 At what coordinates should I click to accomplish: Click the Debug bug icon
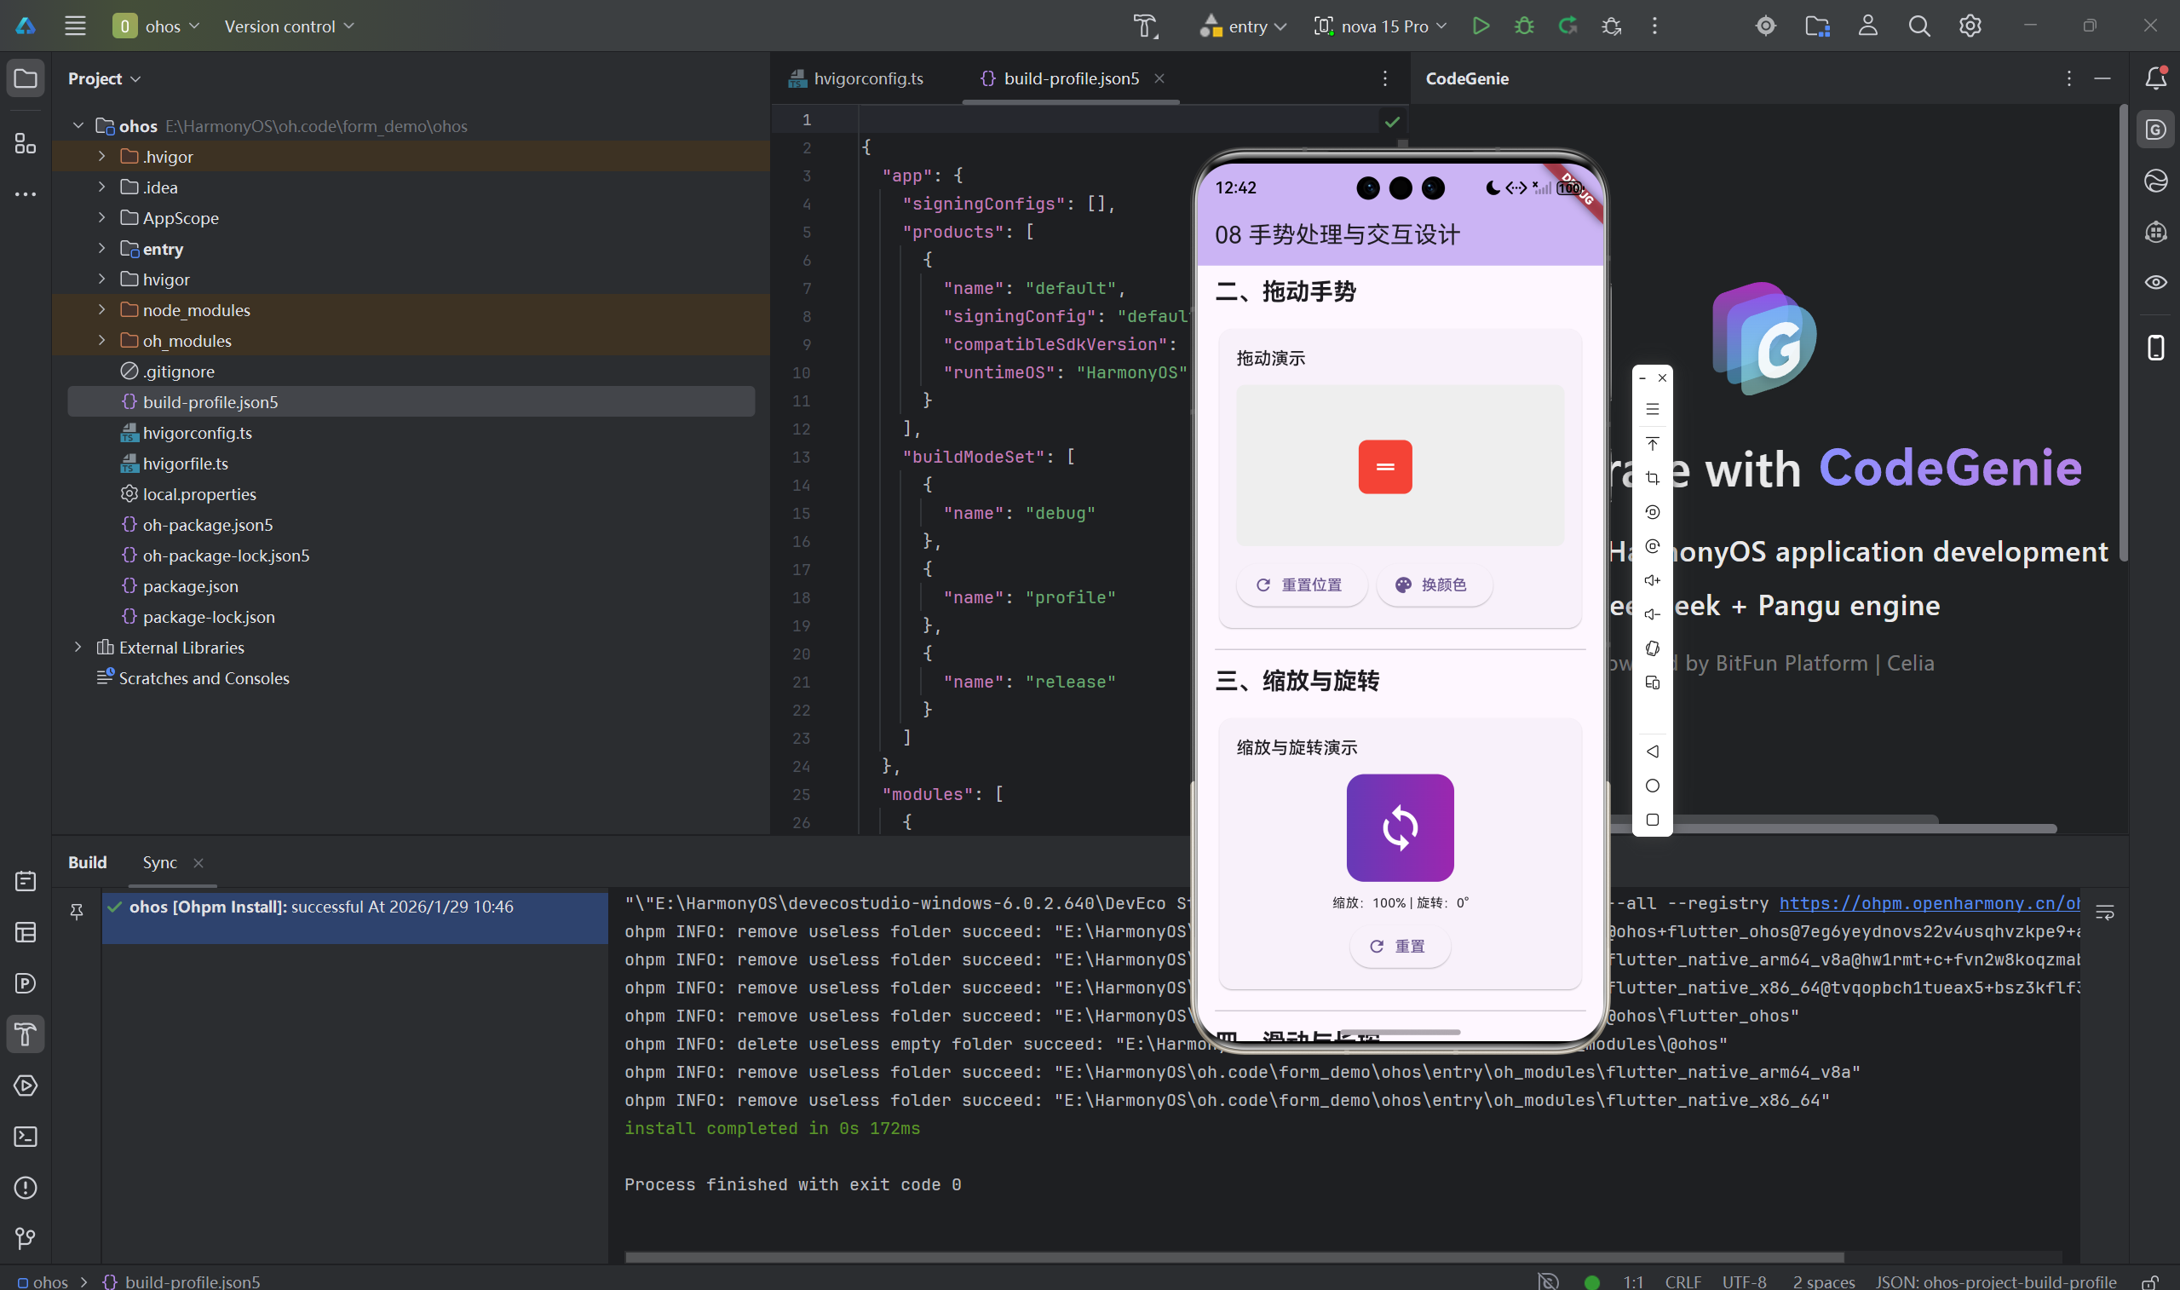coord(1524,26)
